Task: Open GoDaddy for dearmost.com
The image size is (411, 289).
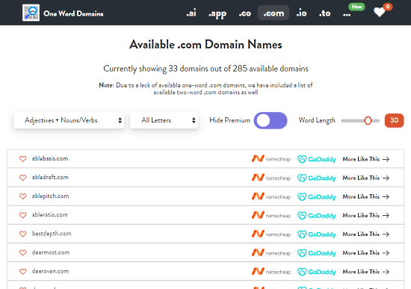Action: [x=317, y=253]
